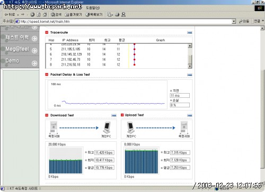Click upload average value 7,253 Kbps
The width and height of the screenshot is (265, 192).
[180, 168]
